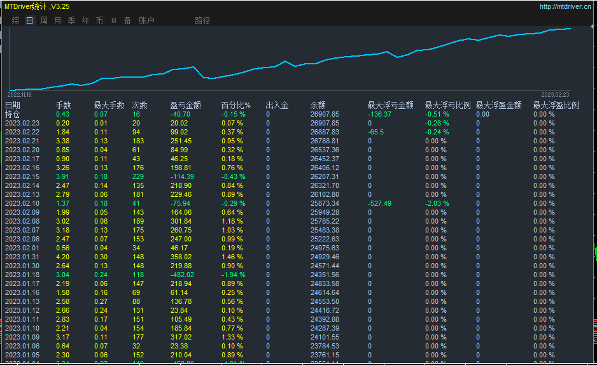This screenshot has width=597, height=365.
Task: Click the -2.03 % floating loss ratio
Action: click(437, 203)
